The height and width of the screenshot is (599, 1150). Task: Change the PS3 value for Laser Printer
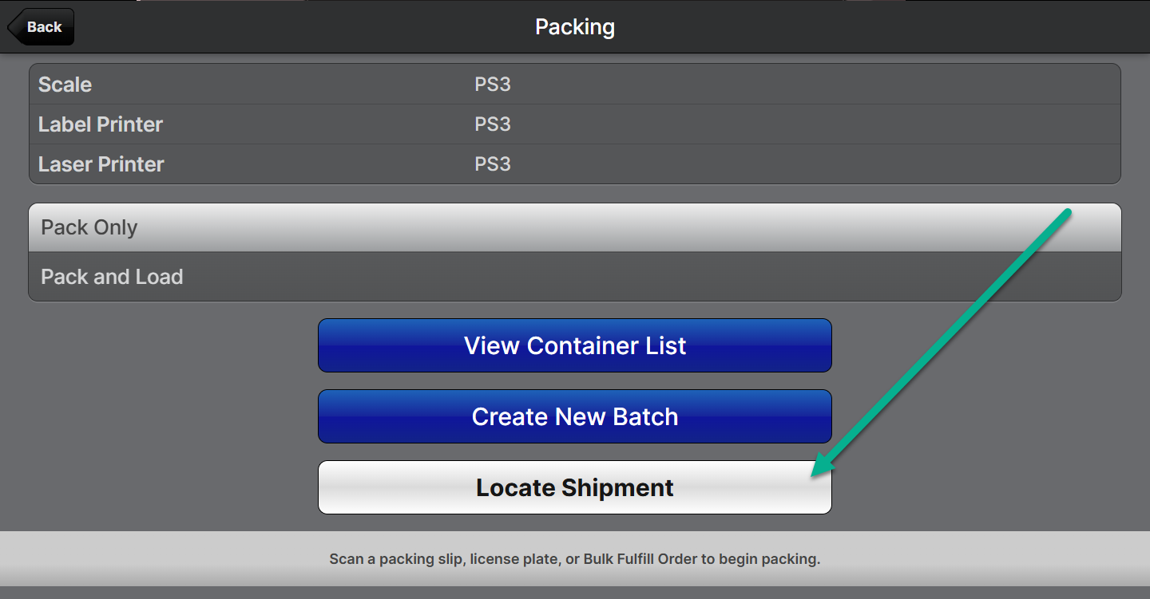[x=493, y=164]
